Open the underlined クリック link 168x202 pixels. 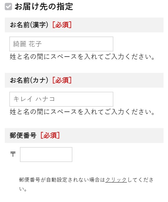(x=116, y=180)
